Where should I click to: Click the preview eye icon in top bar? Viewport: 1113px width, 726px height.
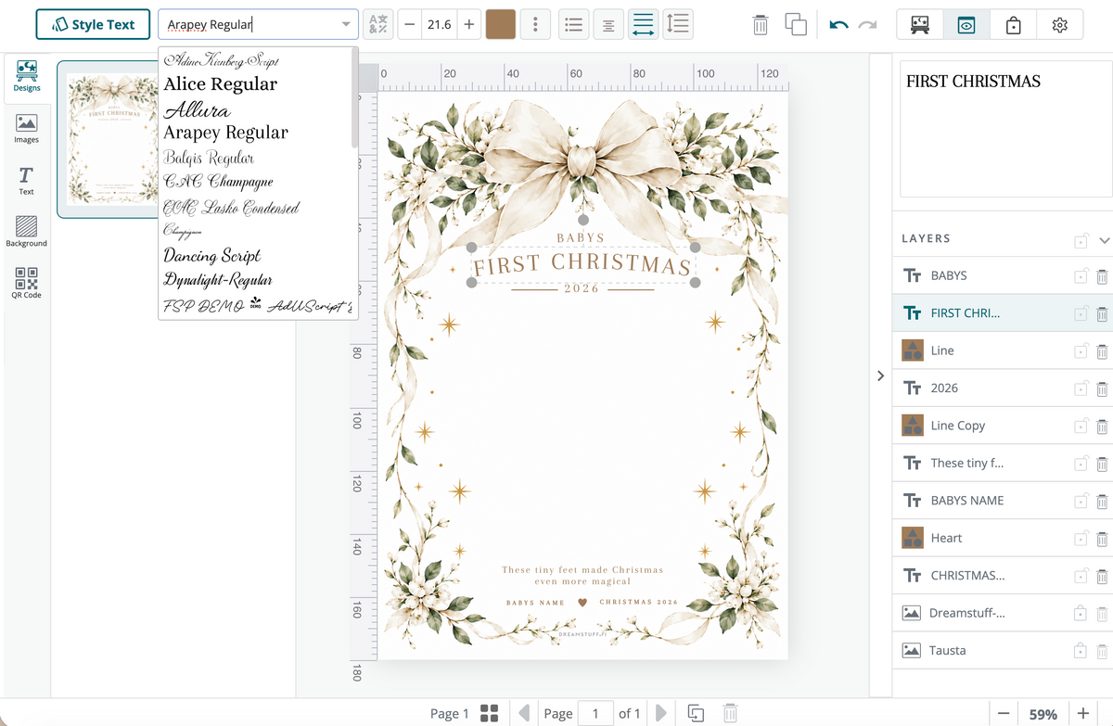966,25
